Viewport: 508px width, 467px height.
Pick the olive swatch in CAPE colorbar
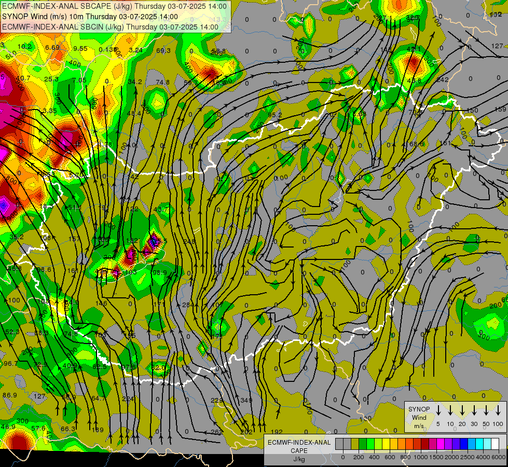pos(355,444)
